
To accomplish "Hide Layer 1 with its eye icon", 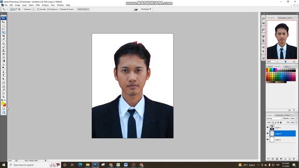I will pos(268,127).
